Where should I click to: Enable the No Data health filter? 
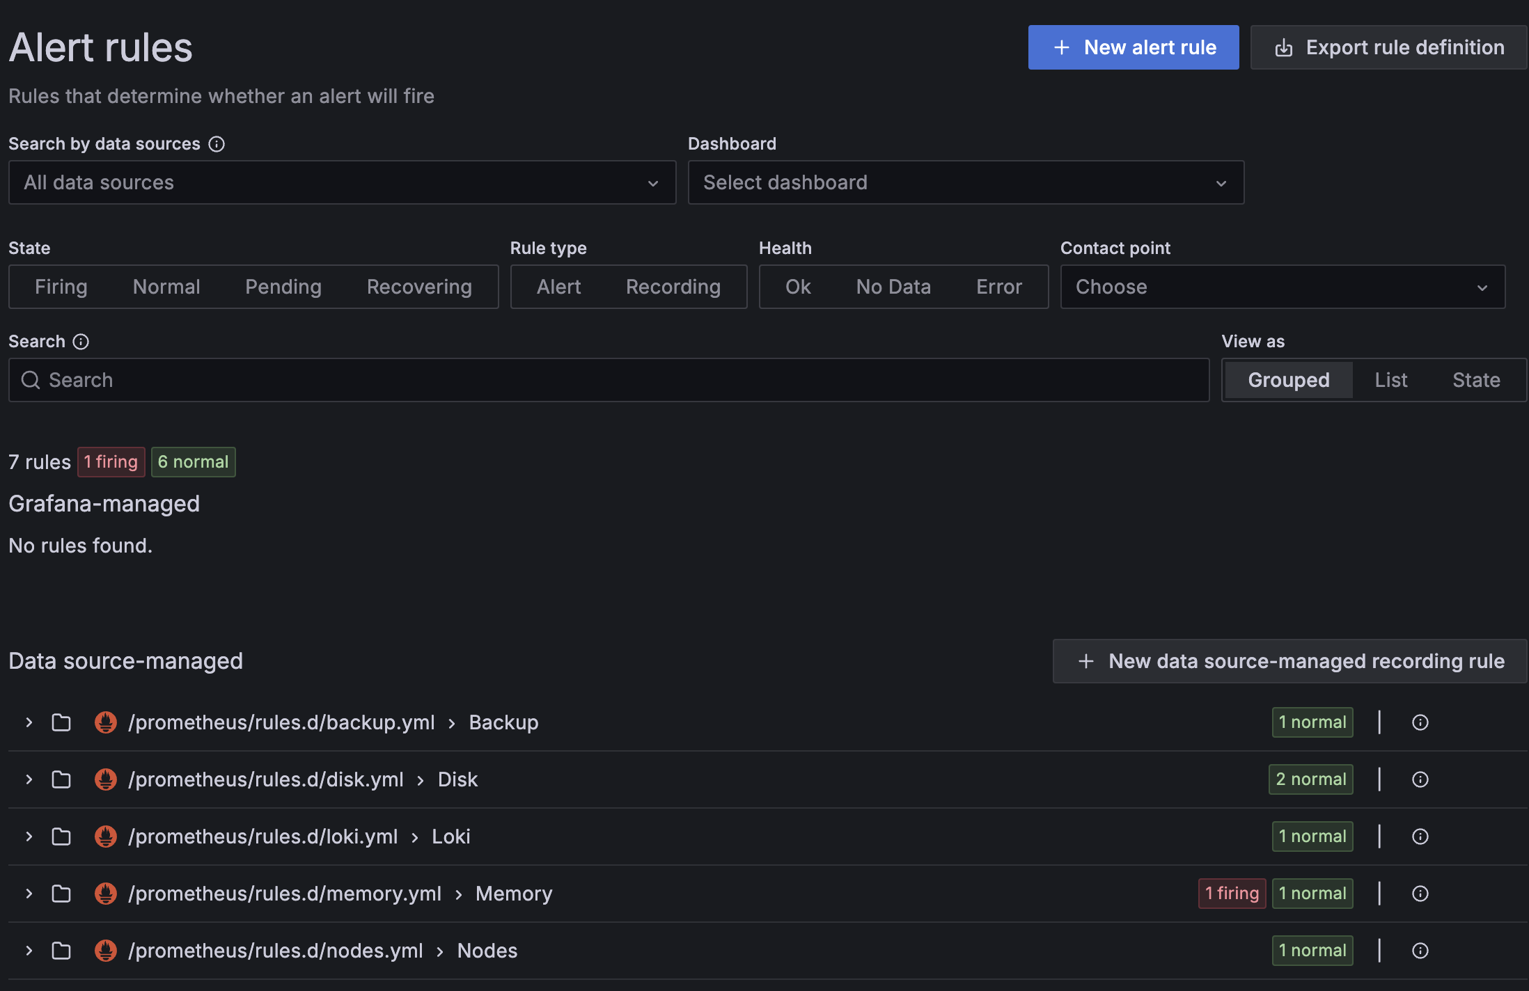[x=893, y=287]
